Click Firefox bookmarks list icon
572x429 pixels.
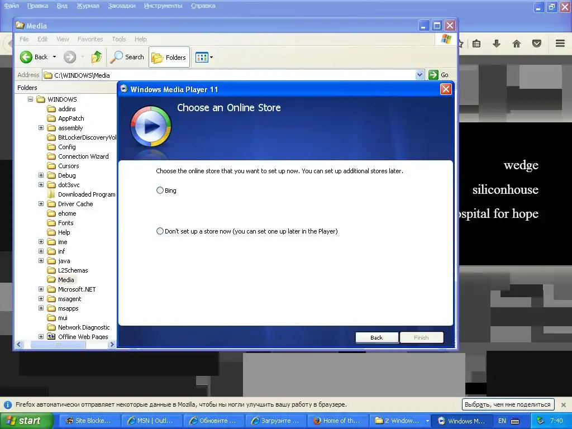476,44
